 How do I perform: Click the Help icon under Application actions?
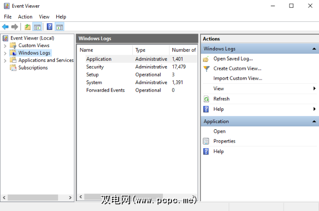206,152
